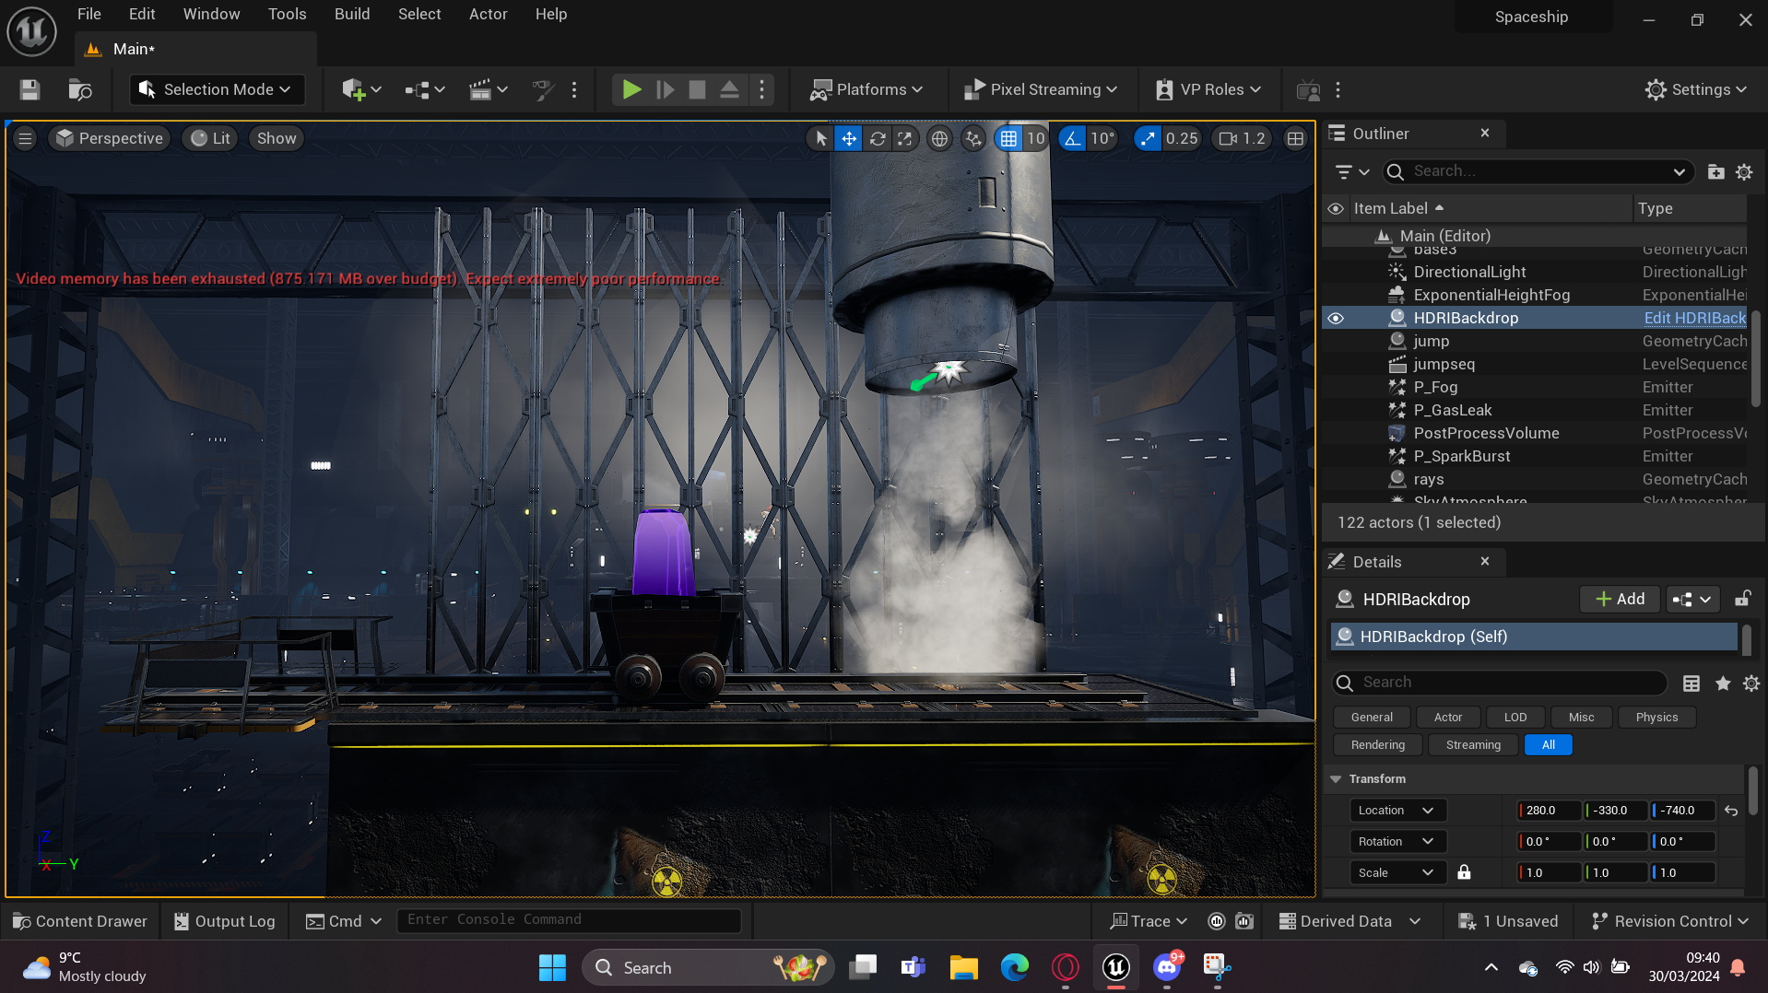Open the Browse content icon beside Save
This screenshot has height=993, width=1768.
click(80, 89)
